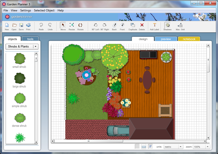218x154 pixels.
Task: Switch to the objects tab
Action: tap(12, 39)
